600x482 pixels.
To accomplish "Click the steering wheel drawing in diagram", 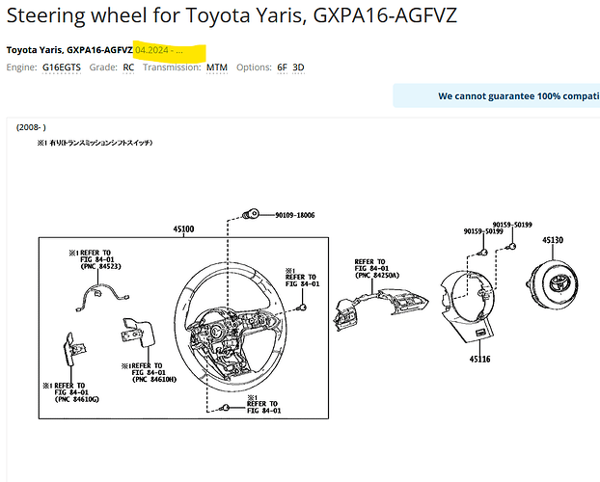I will pos(231,327).
